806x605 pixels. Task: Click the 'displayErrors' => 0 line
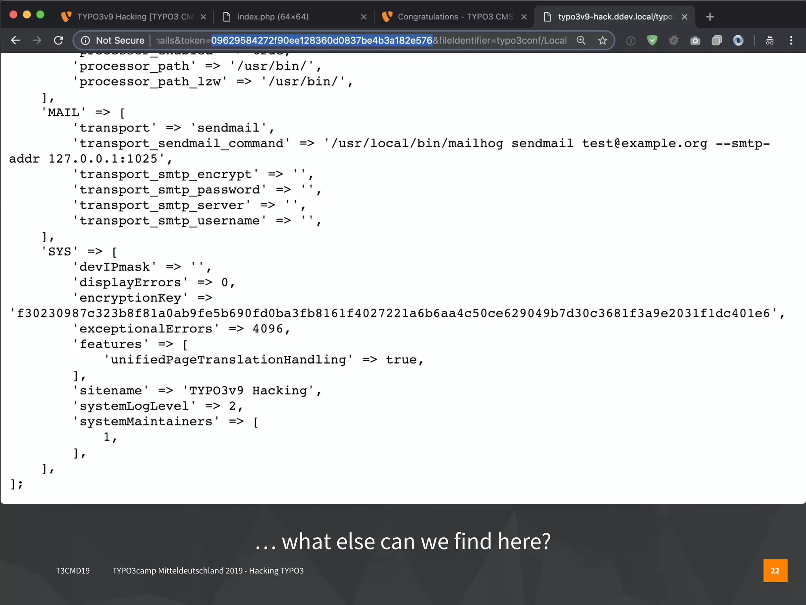pos(154,282)
